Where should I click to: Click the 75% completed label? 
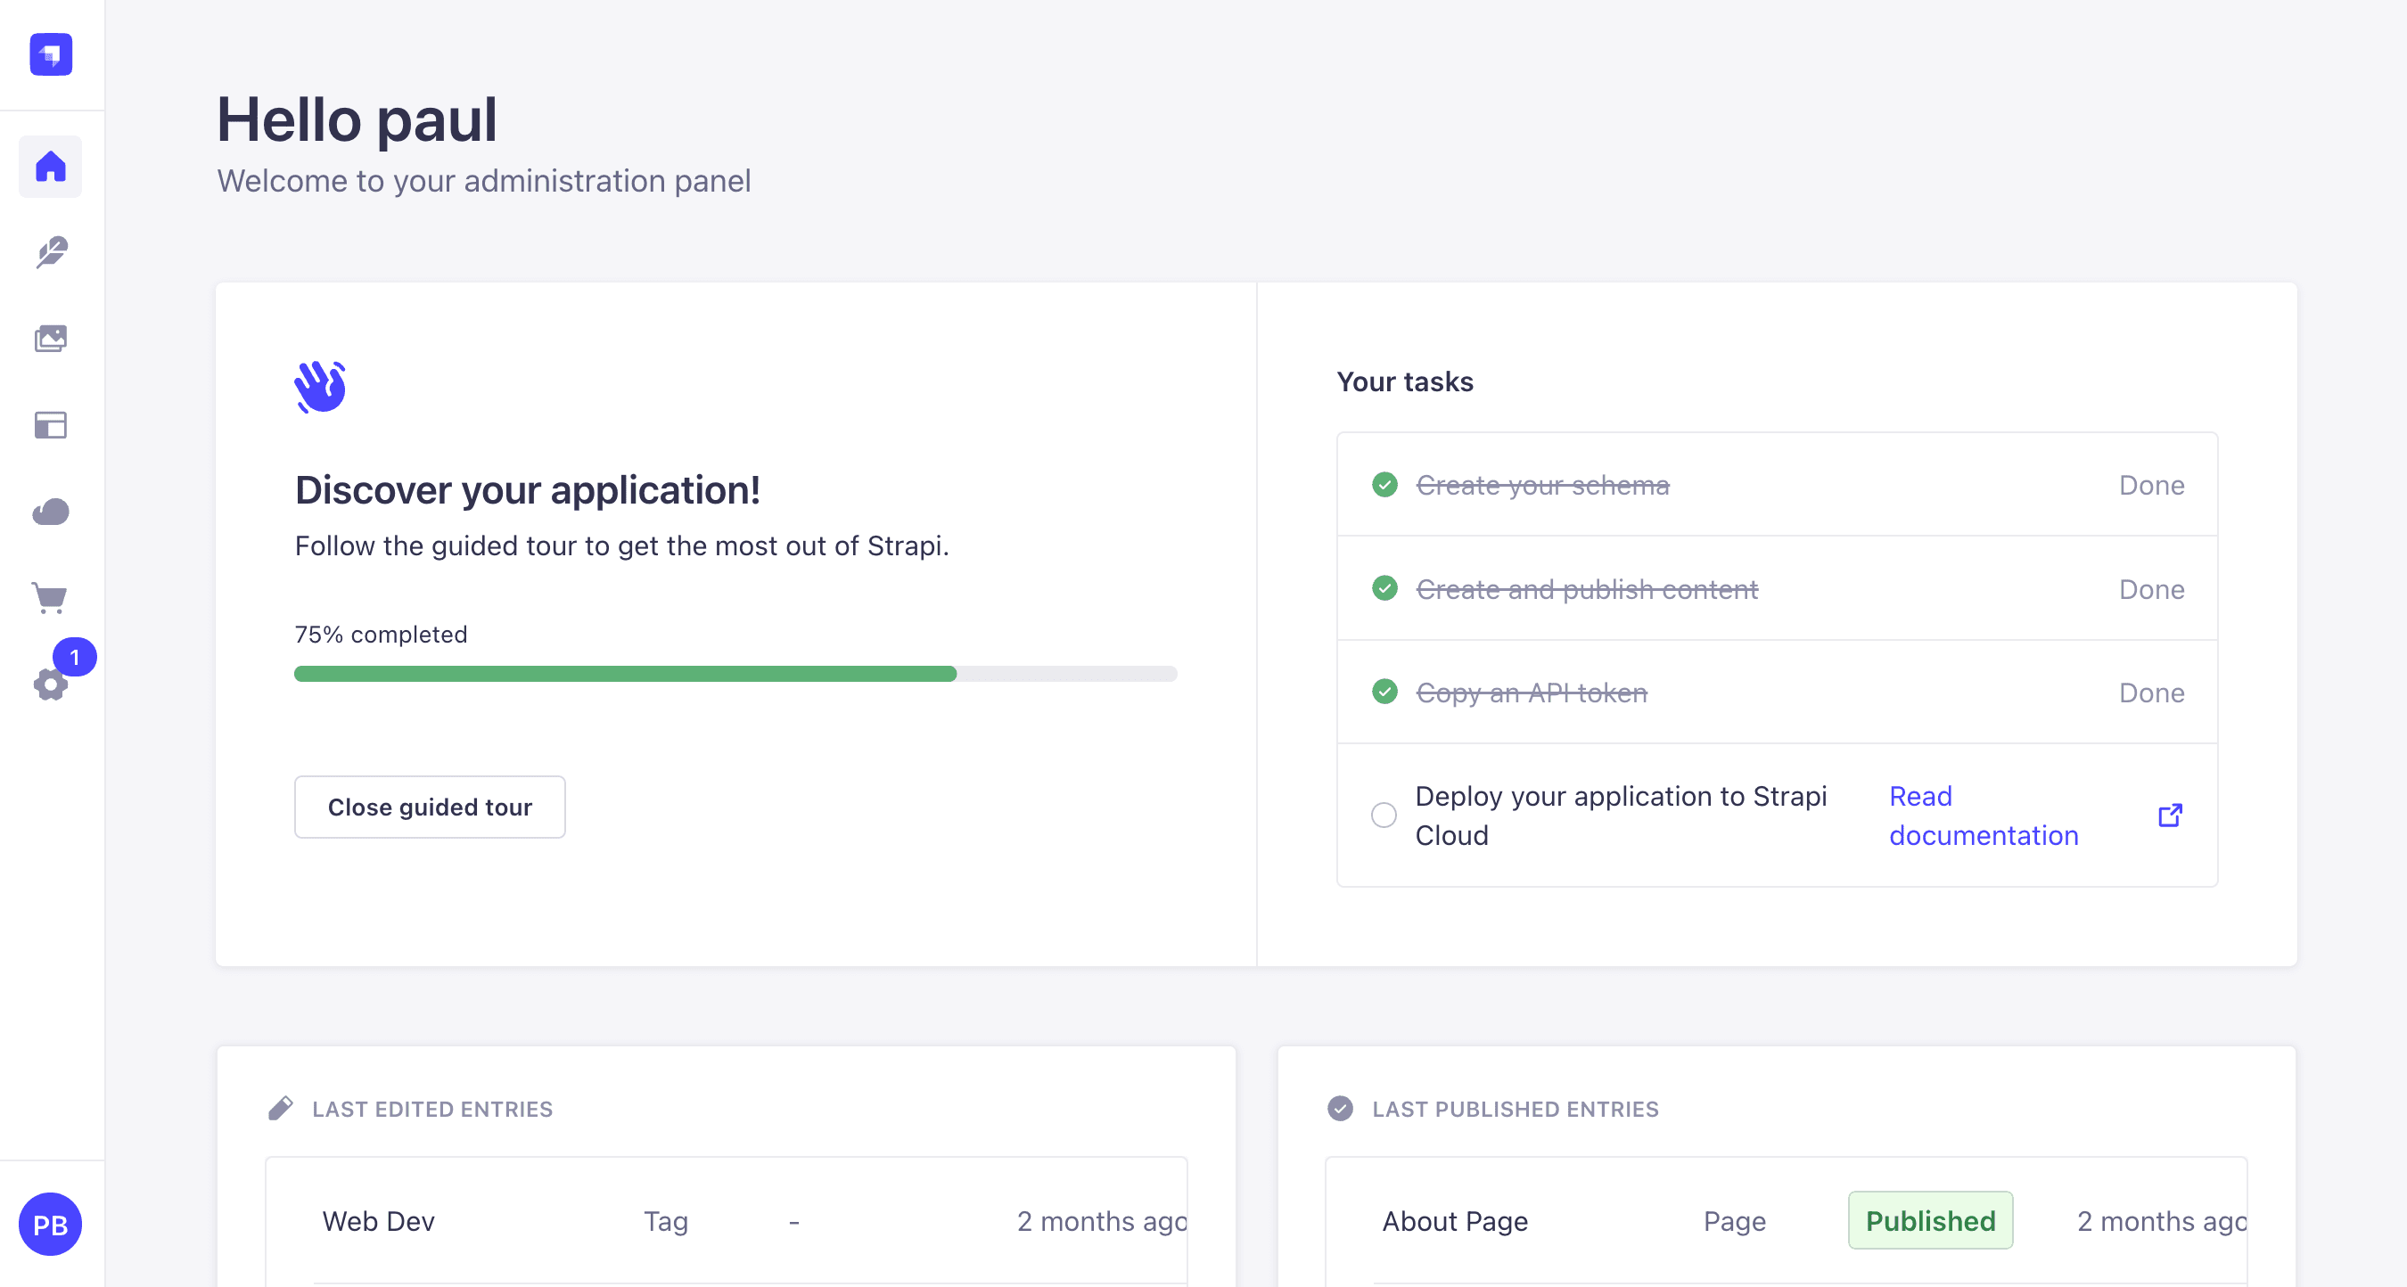point(382,635)
